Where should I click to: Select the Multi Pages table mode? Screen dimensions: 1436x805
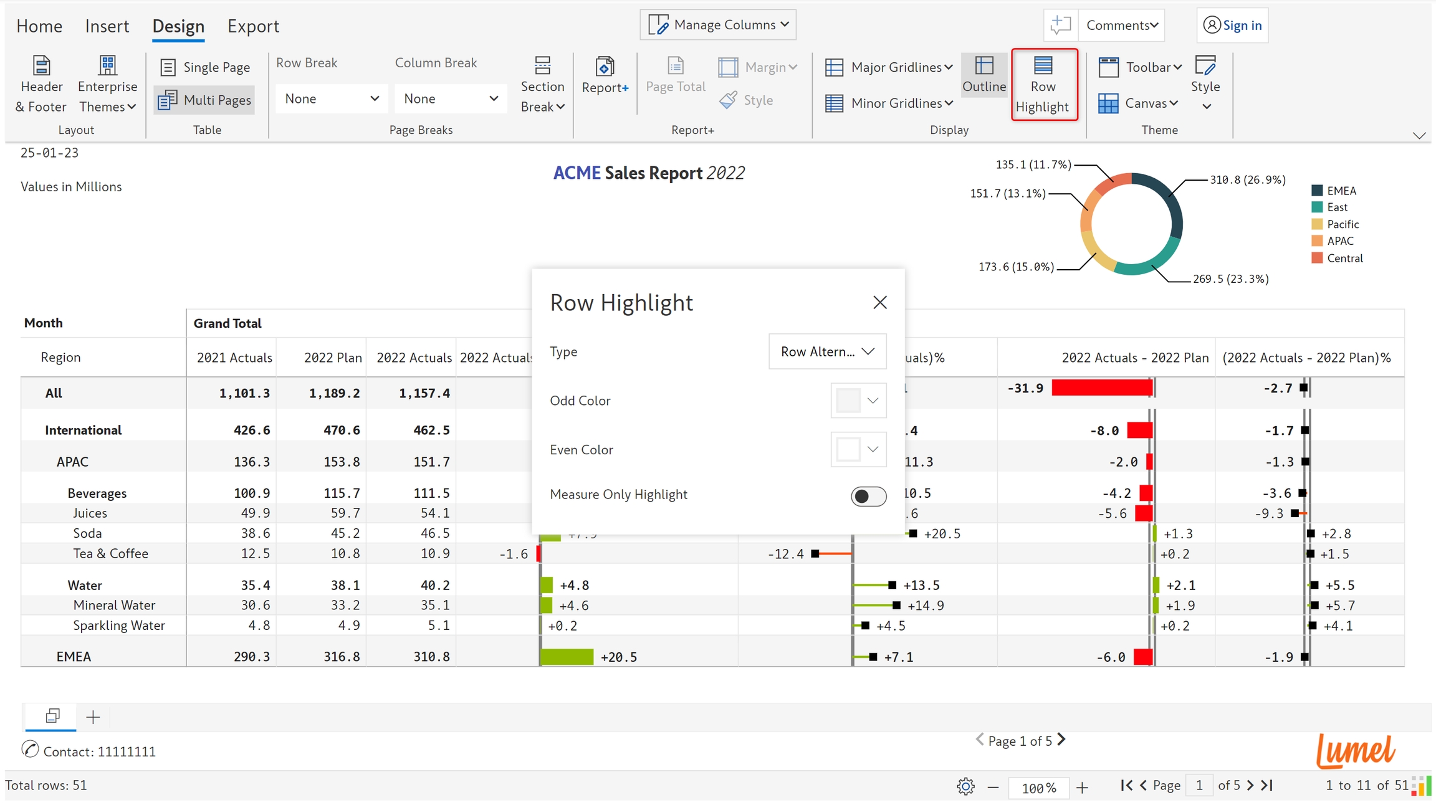(x=204, y=100)
